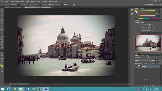Image resolution: width=162 pixels, height=91 pixels.
Task: Select the Crop tool
Action: coord(2,21)
